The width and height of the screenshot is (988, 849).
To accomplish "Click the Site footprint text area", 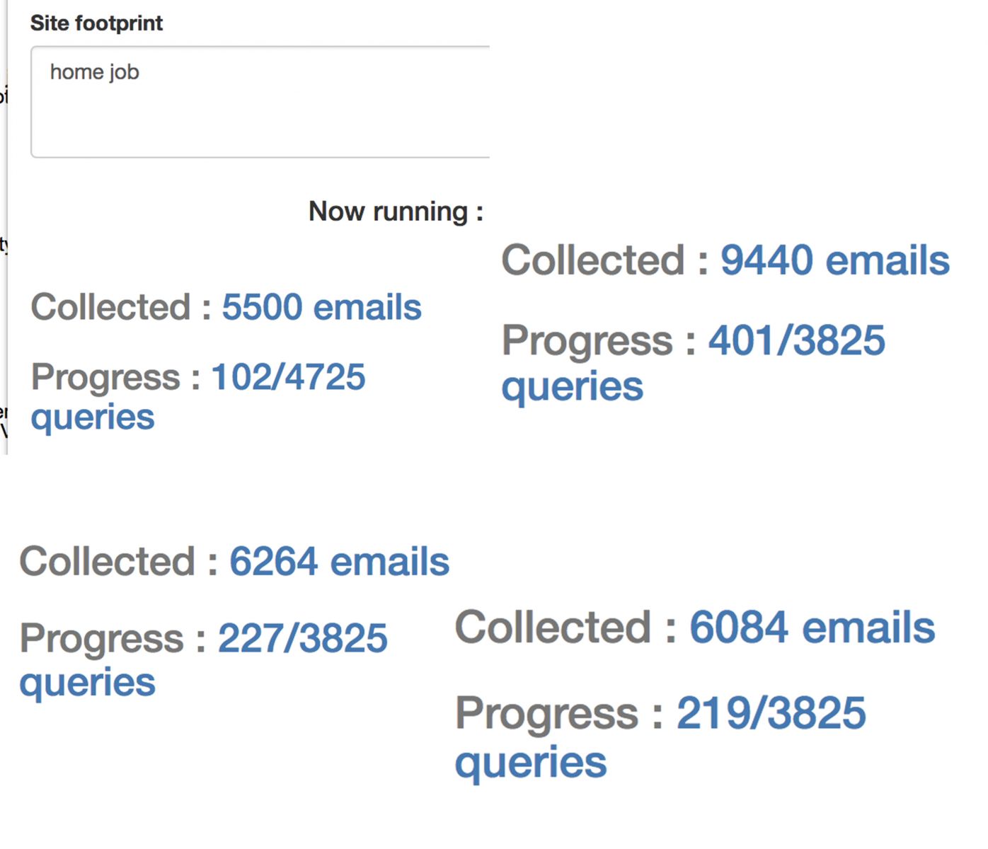I will (260, 102).
